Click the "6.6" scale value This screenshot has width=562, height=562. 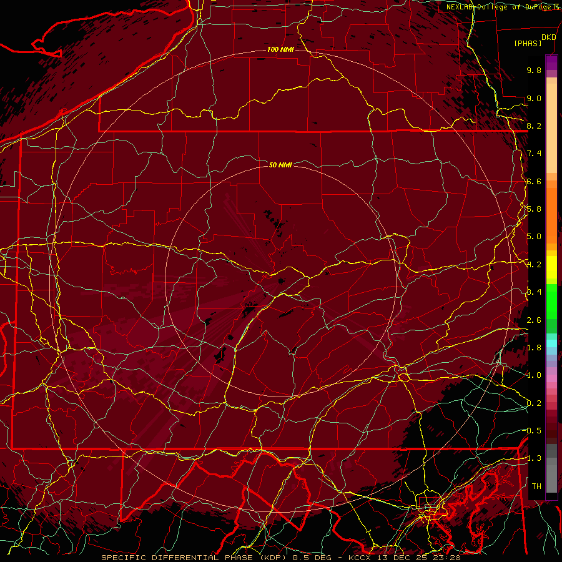point(534,181)
